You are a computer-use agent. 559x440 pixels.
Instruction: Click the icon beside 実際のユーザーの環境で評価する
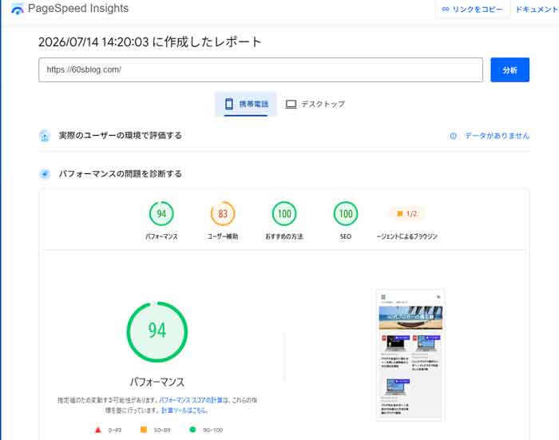[x=45, y=136]
